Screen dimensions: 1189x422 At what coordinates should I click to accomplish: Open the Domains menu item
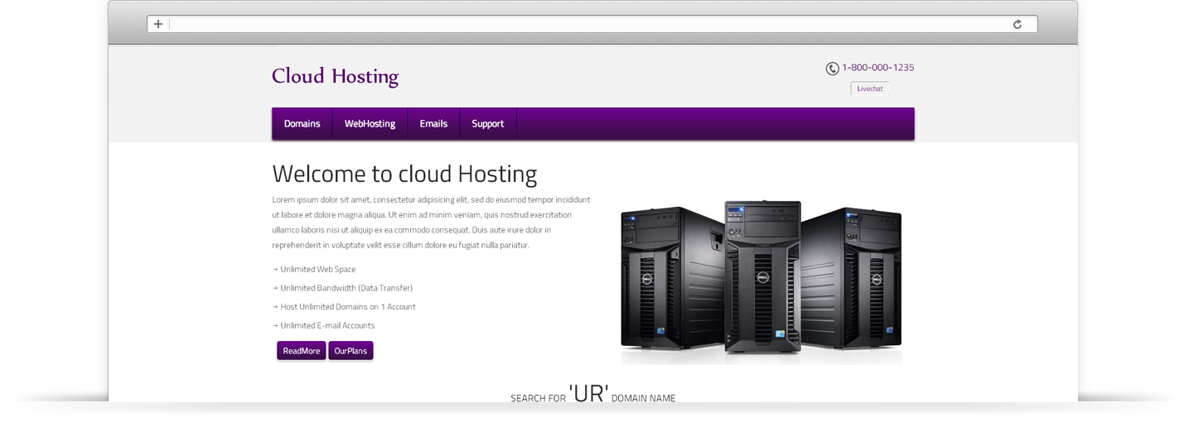302,124
